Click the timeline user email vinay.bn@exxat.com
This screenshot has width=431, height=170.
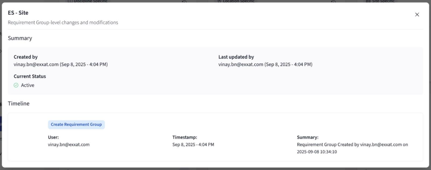[69, 144]
